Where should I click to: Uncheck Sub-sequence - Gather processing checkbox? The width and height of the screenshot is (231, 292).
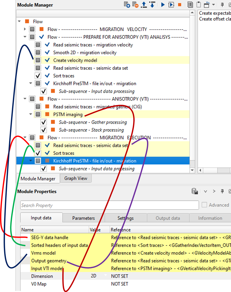(x=44, y=122)
